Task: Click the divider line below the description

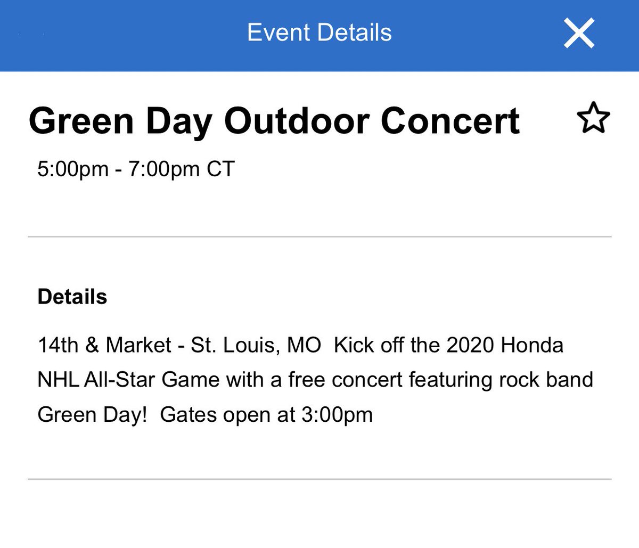Action: [x=319, y=479]
